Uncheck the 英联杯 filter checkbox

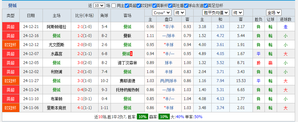click(154, 6)
